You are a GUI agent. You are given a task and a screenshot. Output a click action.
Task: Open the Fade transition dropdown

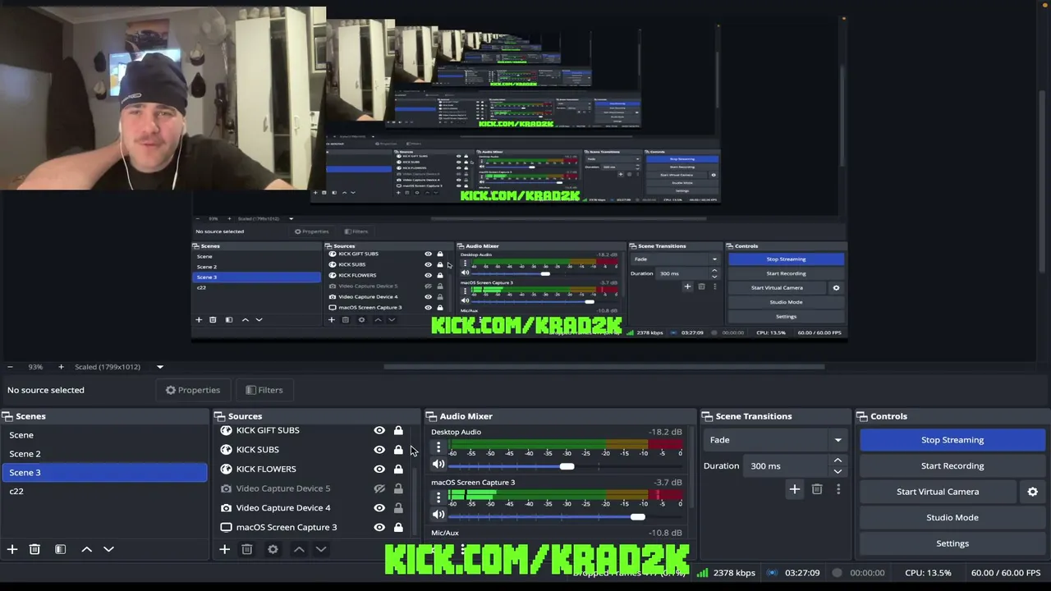point(775,440)
